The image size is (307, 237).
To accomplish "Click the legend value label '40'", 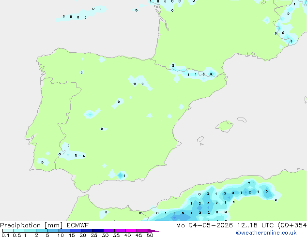I will tap(127, 235).
